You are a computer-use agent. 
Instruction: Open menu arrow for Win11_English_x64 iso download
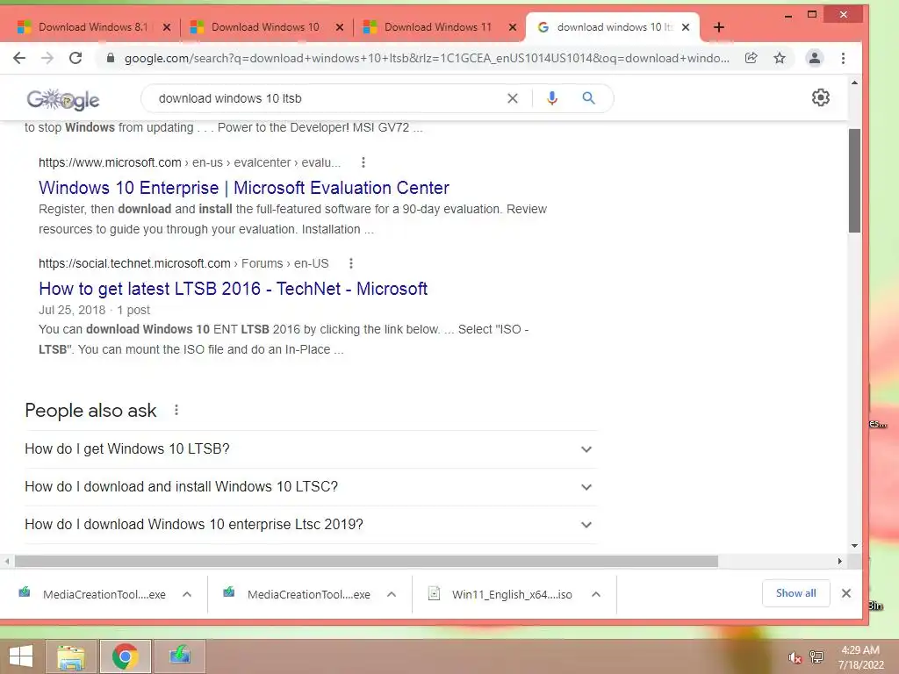(596, 594)
